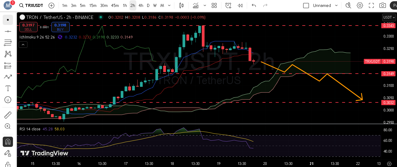
Task: Click the Ichimoku 9 26 52 26 legend
Action: pyautogui.click(x=37, y=37)
